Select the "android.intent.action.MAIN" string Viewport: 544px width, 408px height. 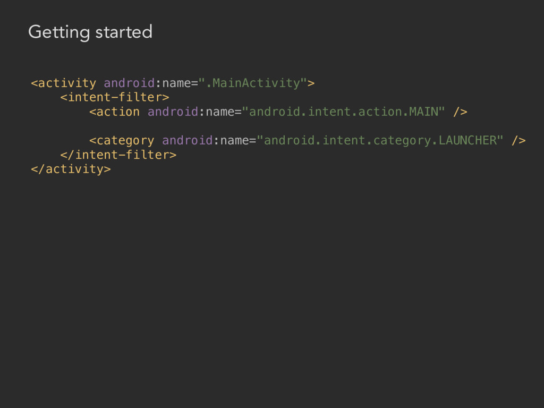tap(344, 112)
